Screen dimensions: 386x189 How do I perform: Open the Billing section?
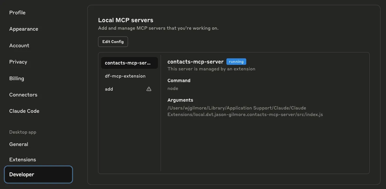17,78
